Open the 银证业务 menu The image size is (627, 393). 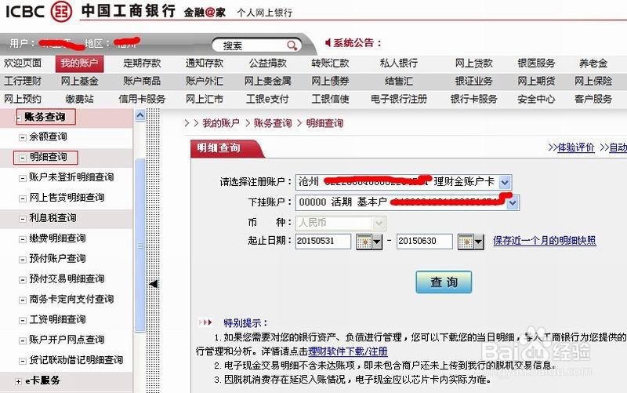[474, 82]
